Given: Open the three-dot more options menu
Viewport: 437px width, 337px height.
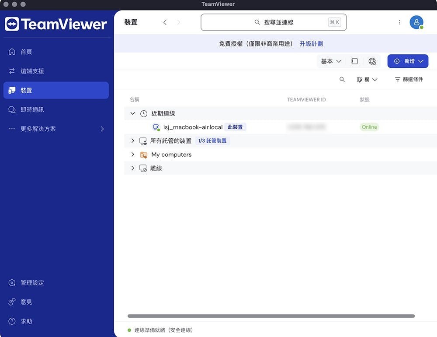Looking at the screenshot, I should [x=399, y=22].
